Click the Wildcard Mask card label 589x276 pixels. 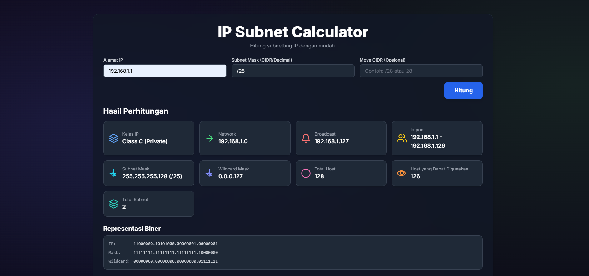pyautogui.click(x=234, y=169)
